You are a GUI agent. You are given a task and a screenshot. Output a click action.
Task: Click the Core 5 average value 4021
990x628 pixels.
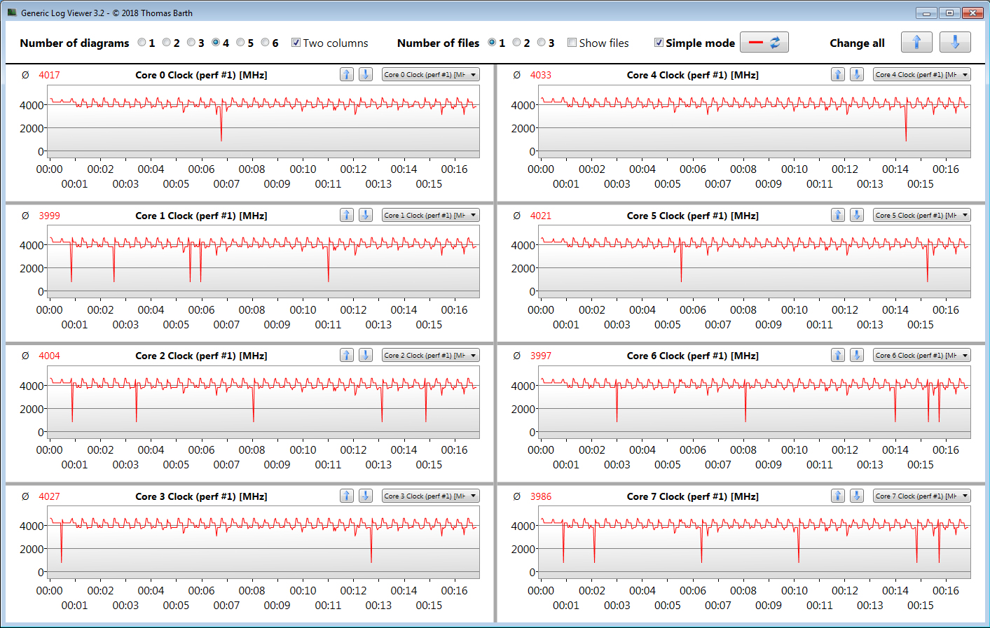(541, 216)
